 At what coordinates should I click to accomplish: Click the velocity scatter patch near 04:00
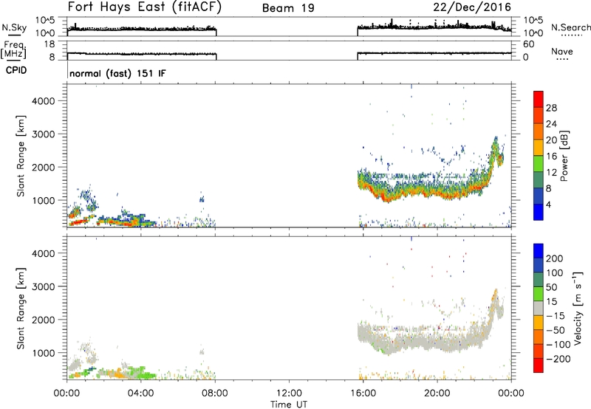pos(143,374)
